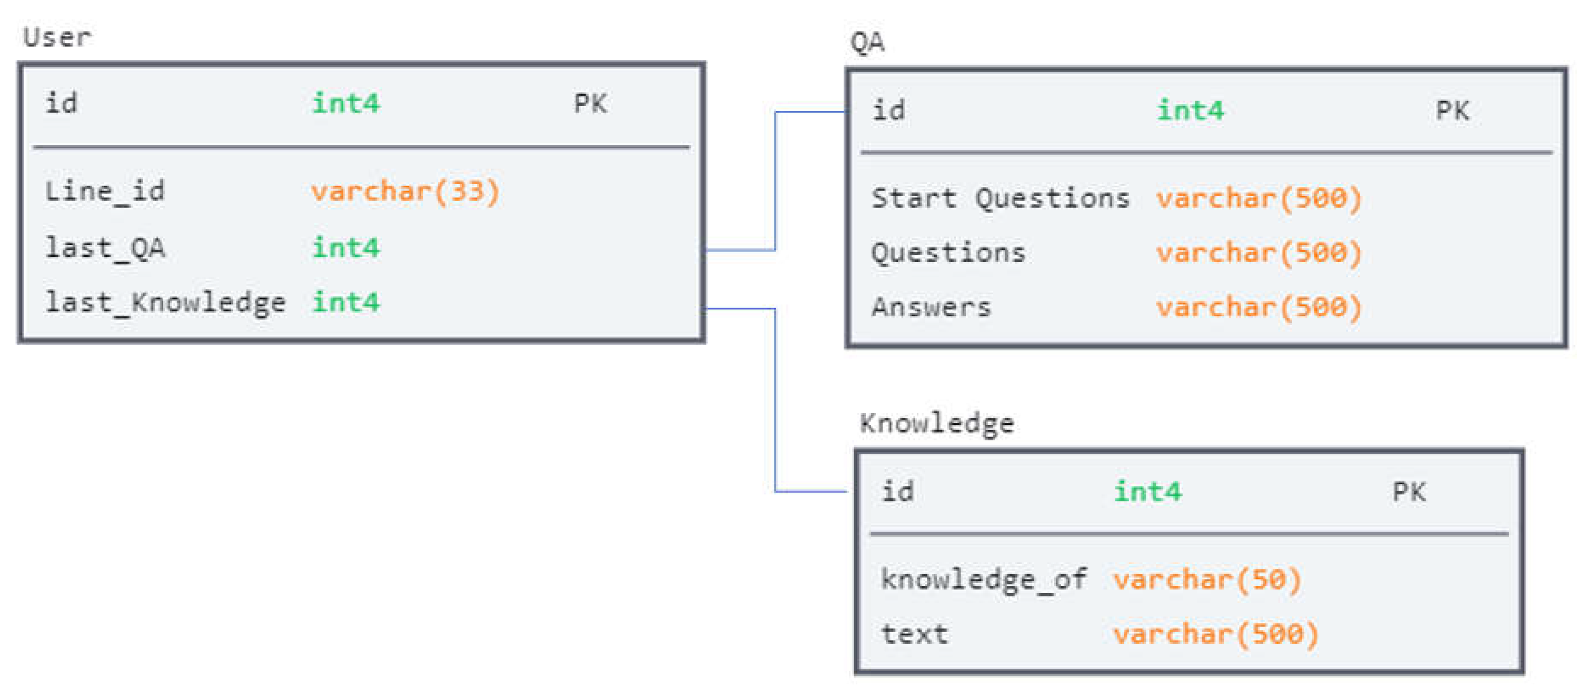Select the varchar(50) data type
This screenshot has width=1583, height=694.
1207,580
